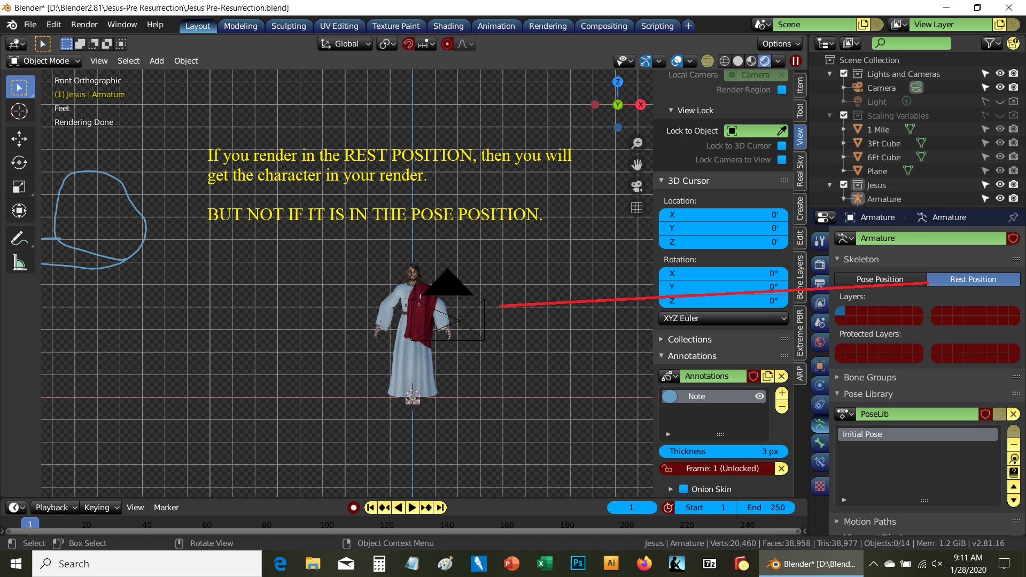Toggle orthographic grid view icon
The width and height of the screenshot is (1026, 577).
pyautogui.click(x=636, y=208)
